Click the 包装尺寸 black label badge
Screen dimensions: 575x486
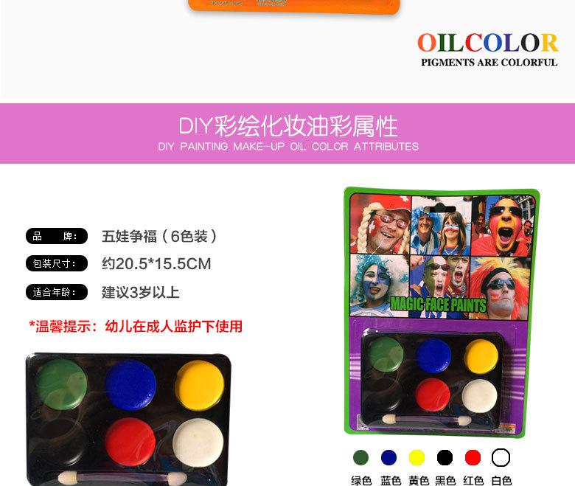pyautogui.click(x=57, y=263)
